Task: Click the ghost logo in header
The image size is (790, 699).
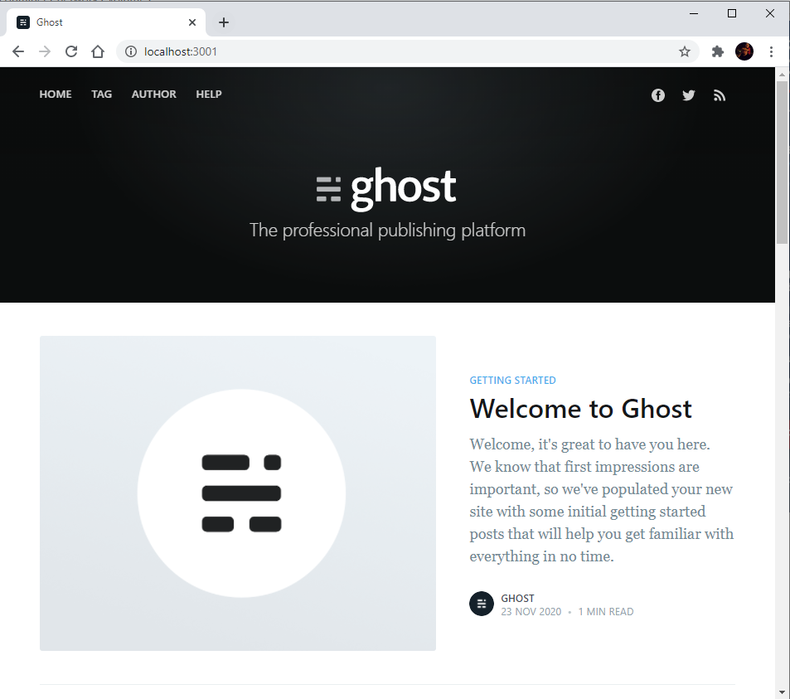Action: point(386,188)
